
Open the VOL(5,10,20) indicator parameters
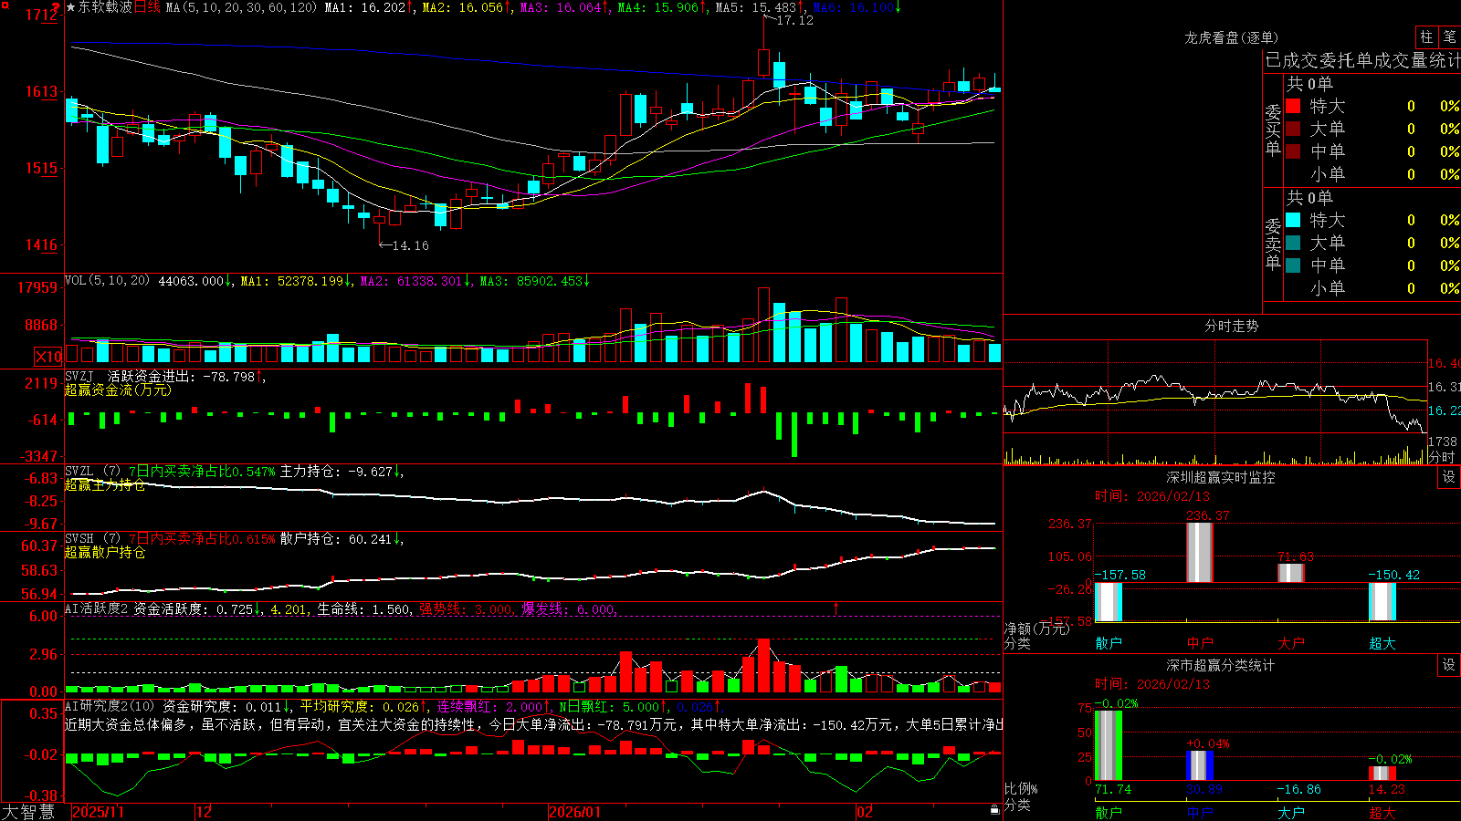point(108,280)
